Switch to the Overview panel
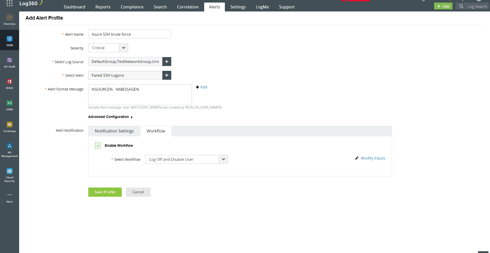The image size is (490, 253). pos(9,19)
